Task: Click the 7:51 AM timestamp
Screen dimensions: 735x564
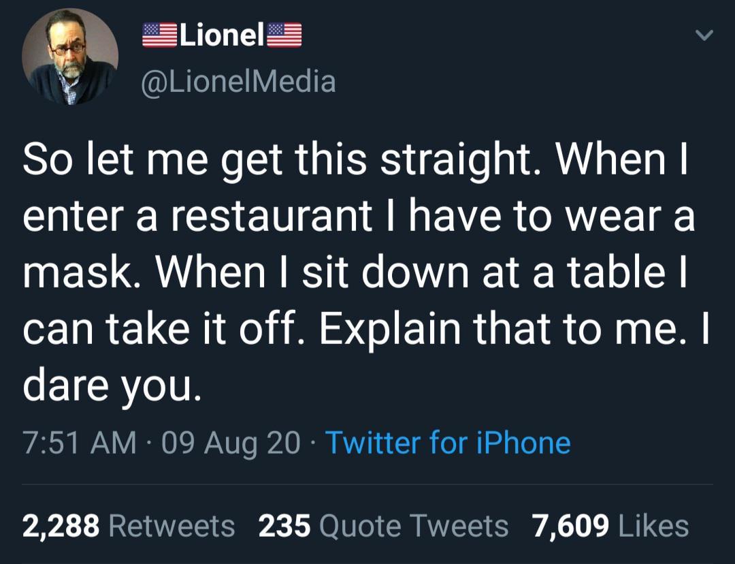Action: (x=79, y=443)
